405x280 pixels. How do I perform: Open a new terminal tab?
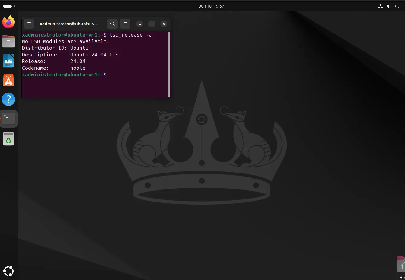(29, 24)
